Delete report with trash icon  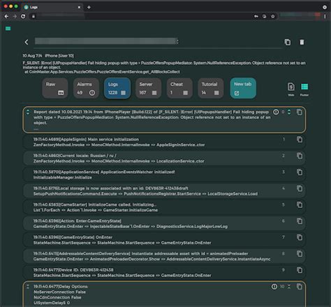pyautogui.click(x=302, y=42)
